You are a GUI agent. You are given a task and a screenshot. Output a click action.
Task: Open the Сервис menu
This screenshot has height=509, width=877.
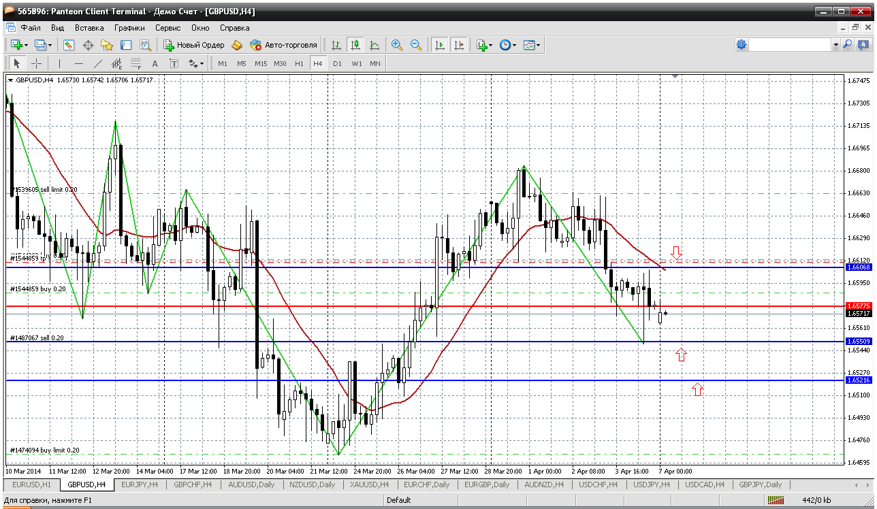(x=168, y=28)
